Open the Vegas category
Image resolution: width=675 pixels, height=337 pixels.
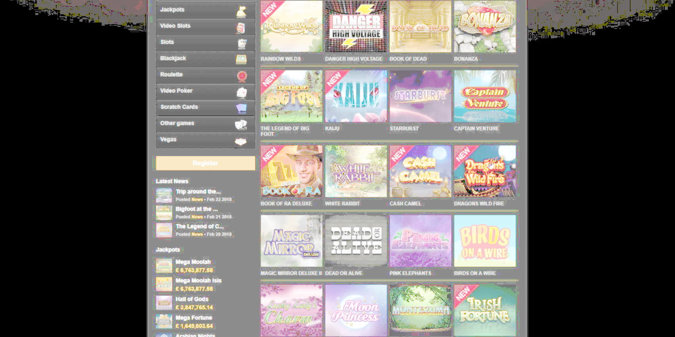click(205, 140)
